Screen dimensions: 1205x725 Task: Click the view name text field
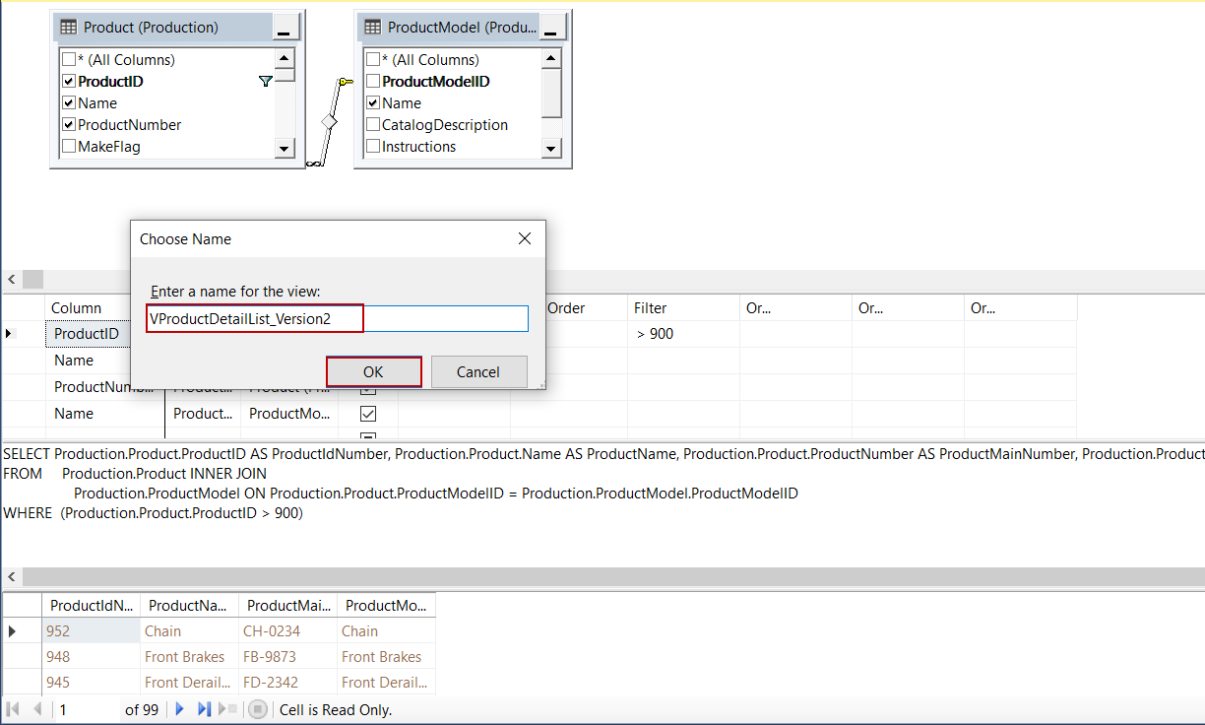[x=338, y=318]
